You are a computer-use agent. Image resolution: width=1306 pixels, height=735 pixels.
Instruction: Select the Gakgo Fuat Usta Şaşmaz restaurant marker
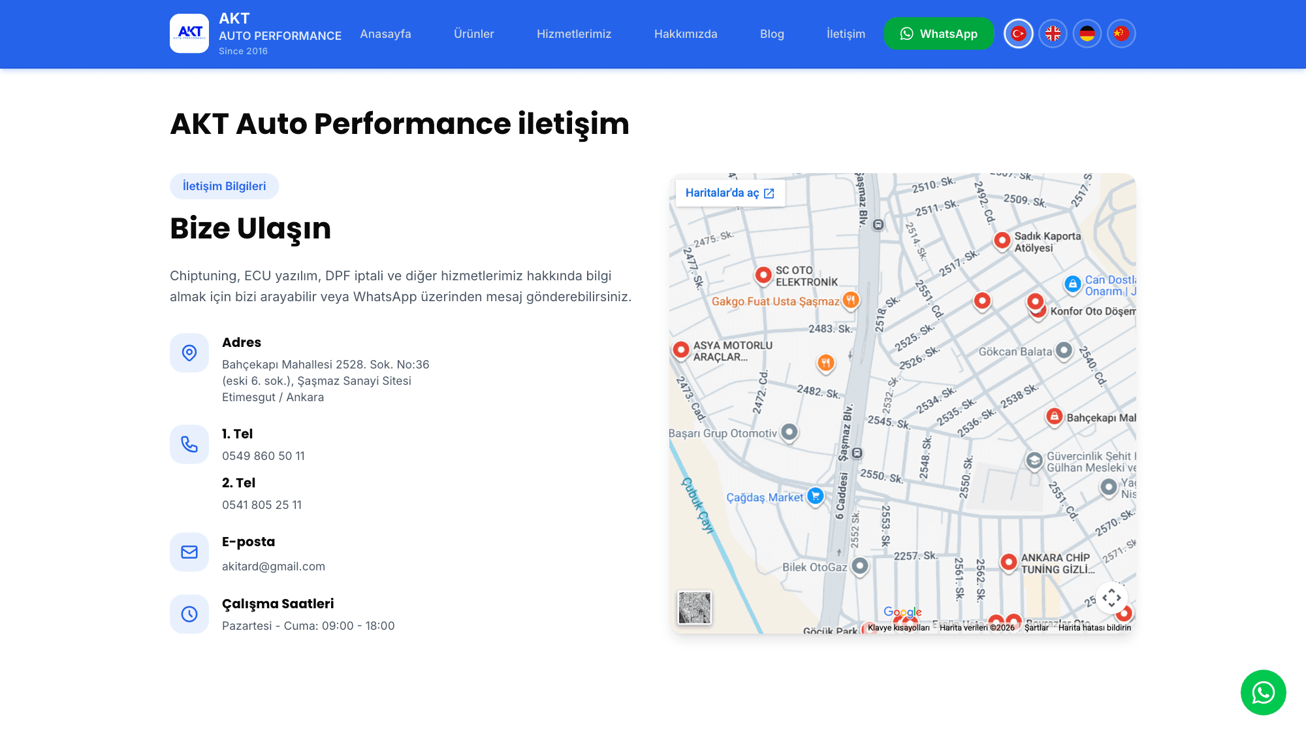pos(850,300)
